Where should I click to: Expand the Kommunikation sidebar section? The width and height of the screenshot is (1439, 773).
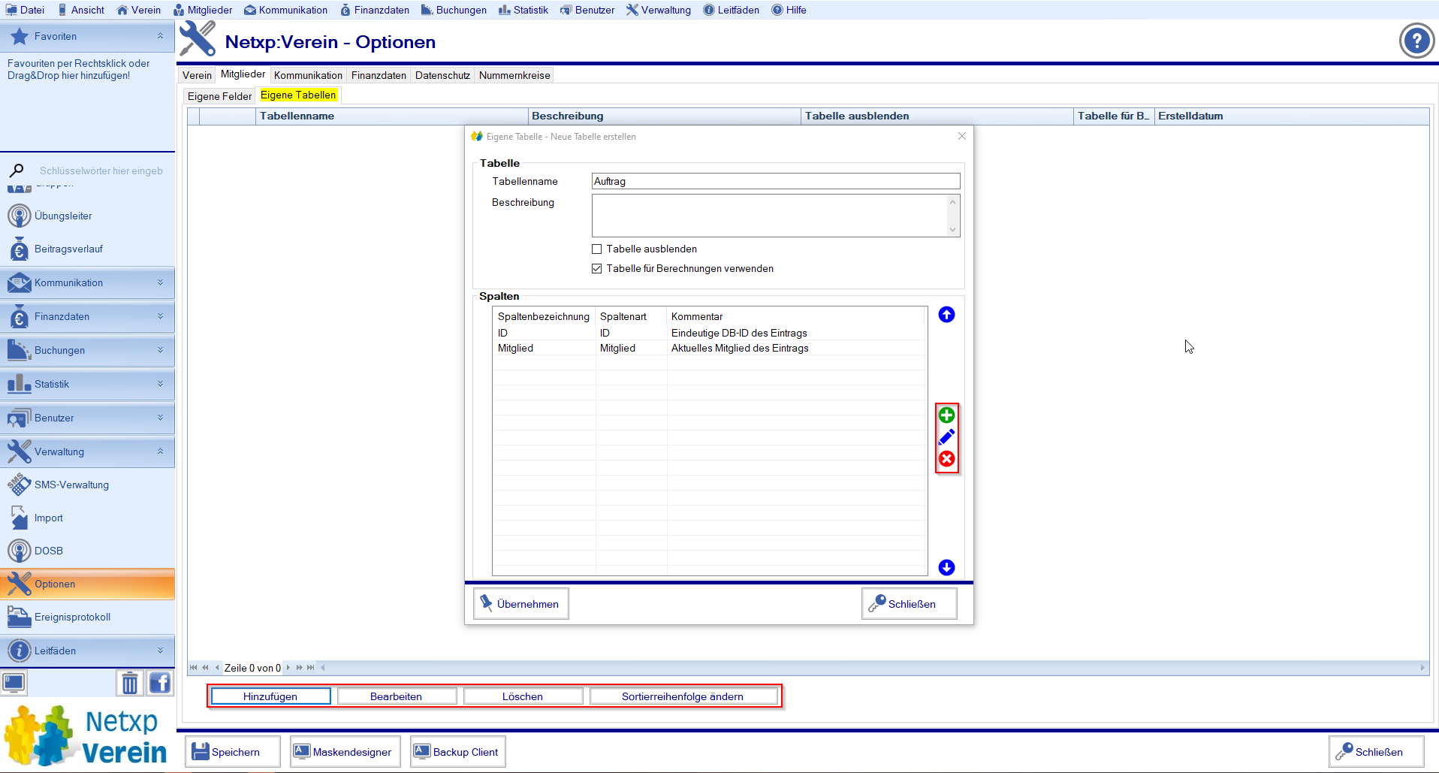tap(87, 283)
